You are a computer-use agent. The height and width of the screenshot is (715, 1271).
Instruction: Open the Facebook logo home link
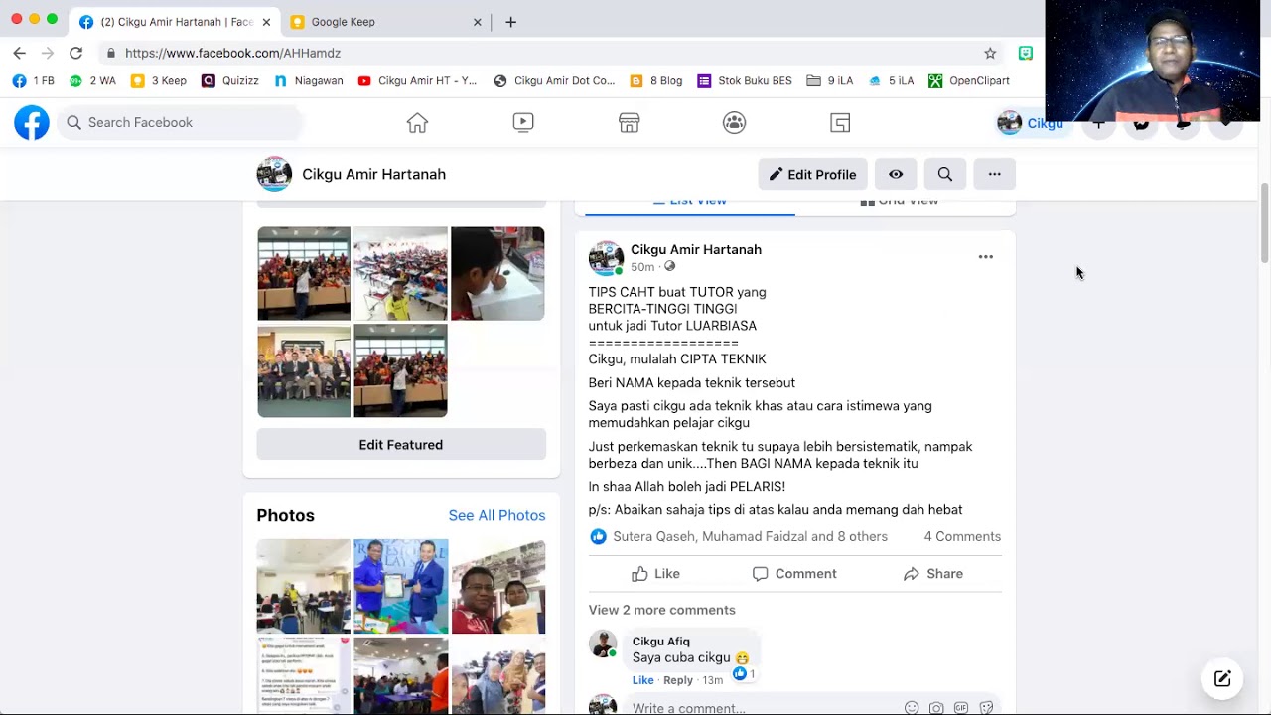coord(32,123)
